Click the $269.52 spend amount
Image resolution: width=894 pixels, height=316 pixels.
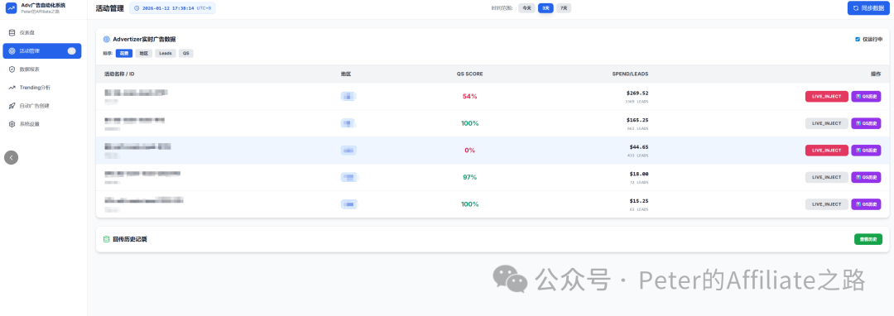coord(637,93)
